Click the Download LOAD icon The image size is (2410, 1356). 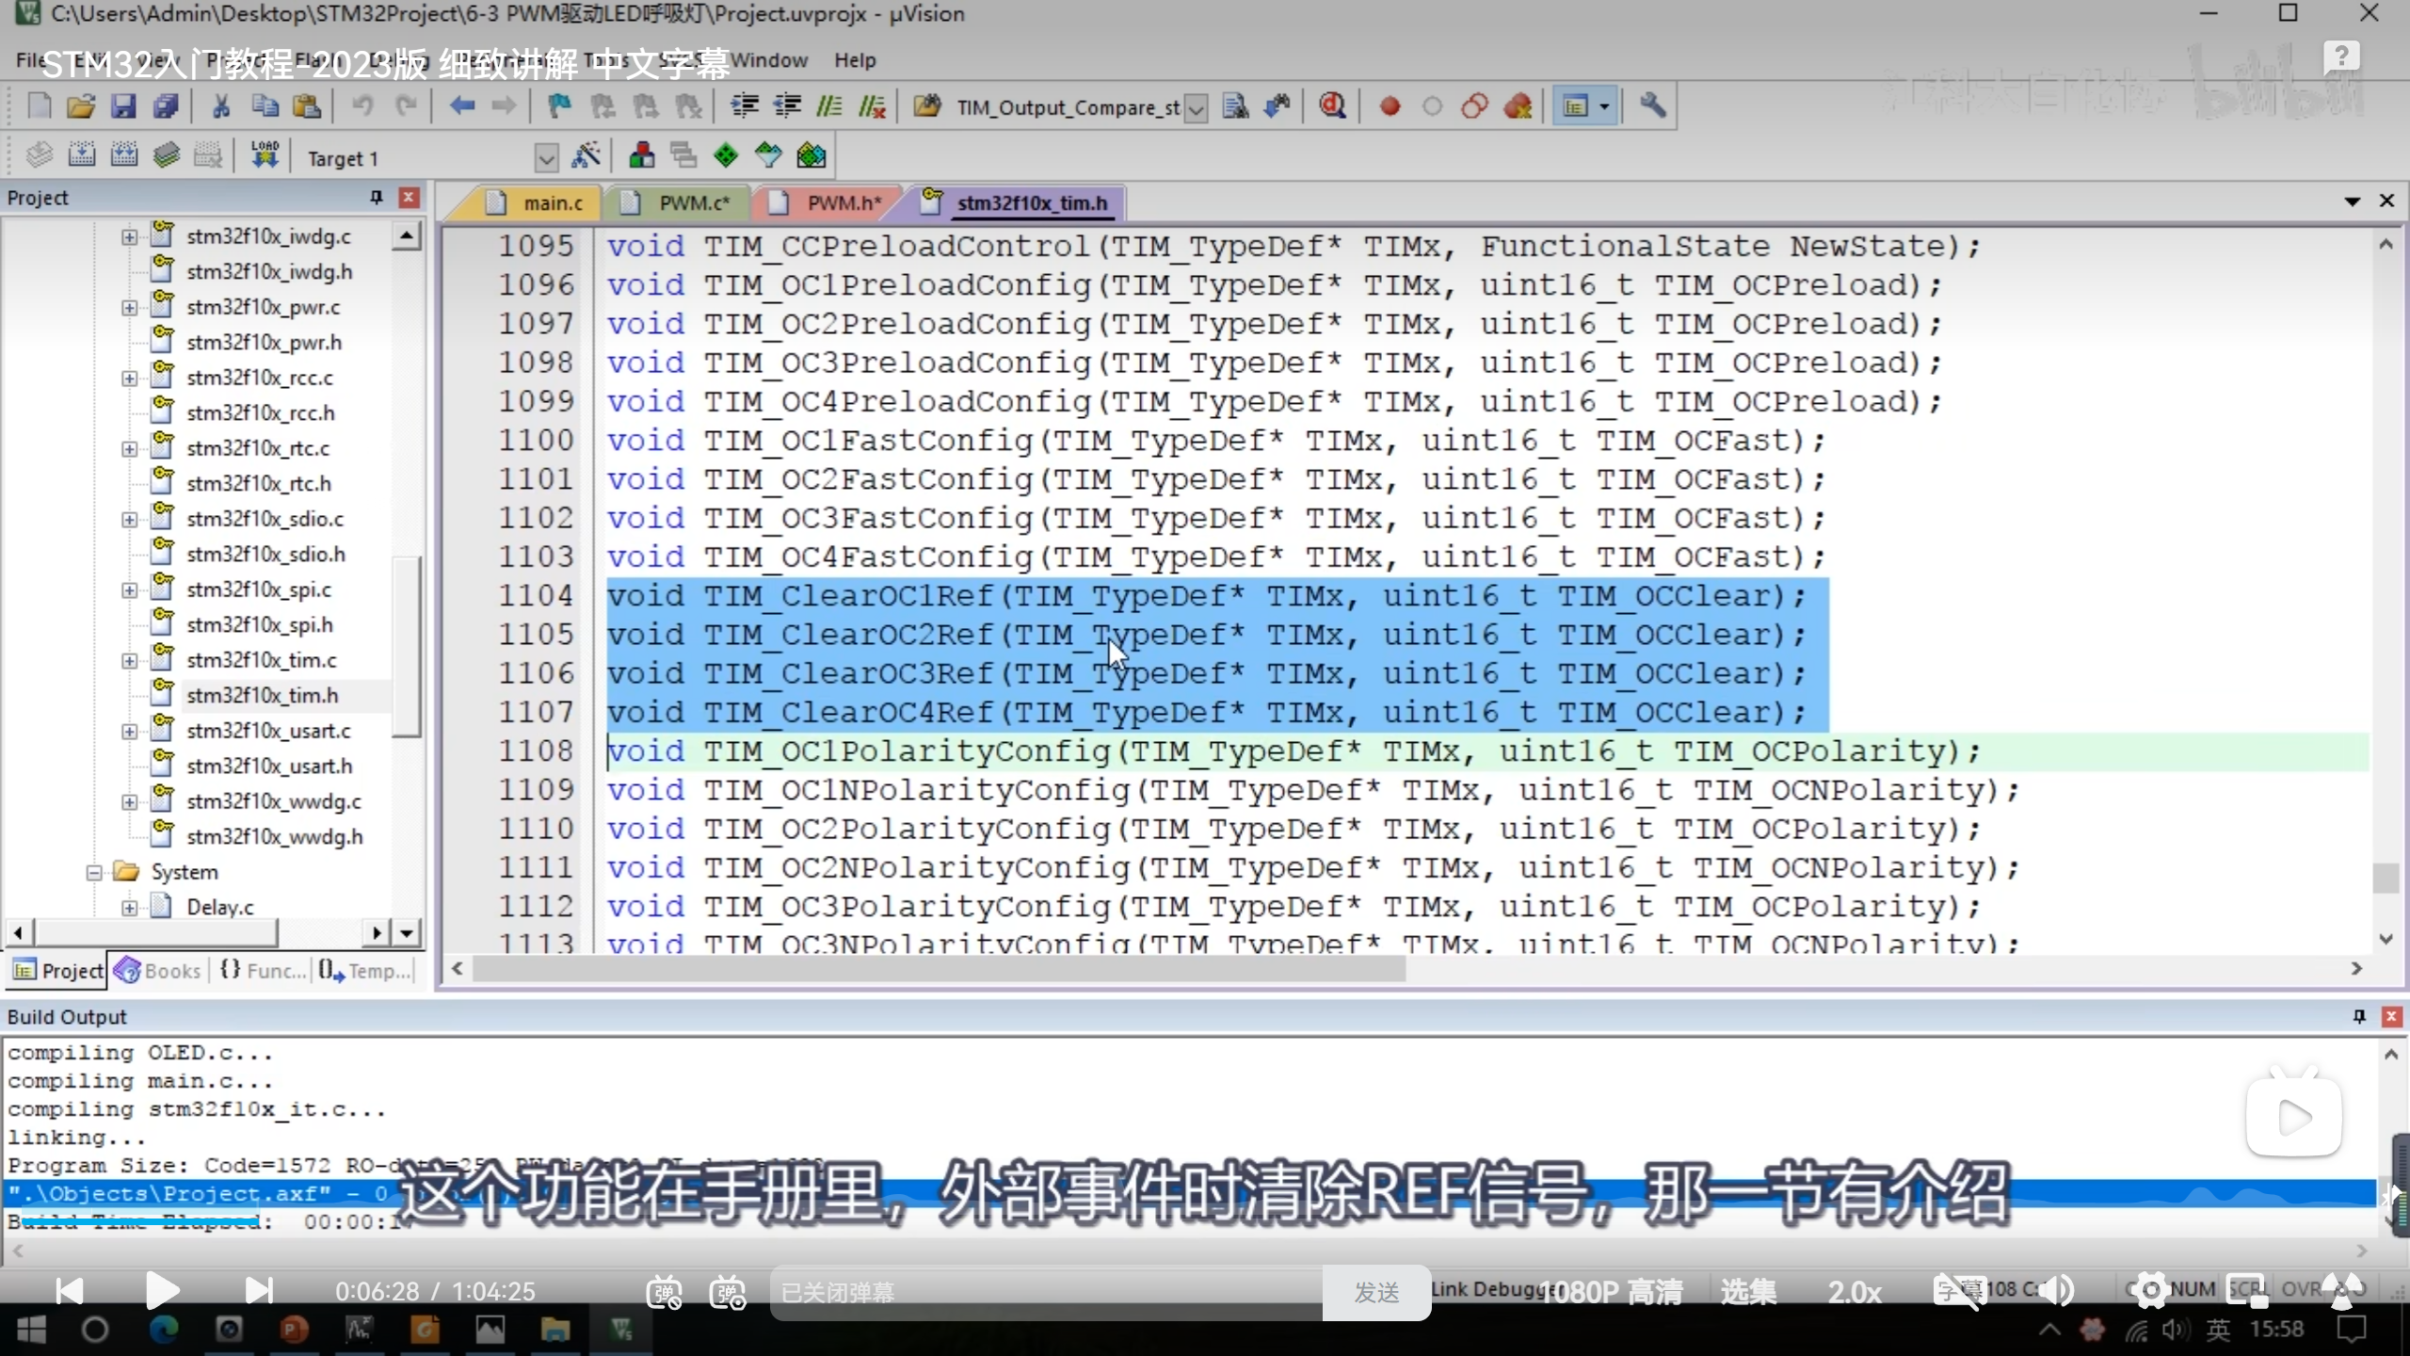click(x=265, y=155)
